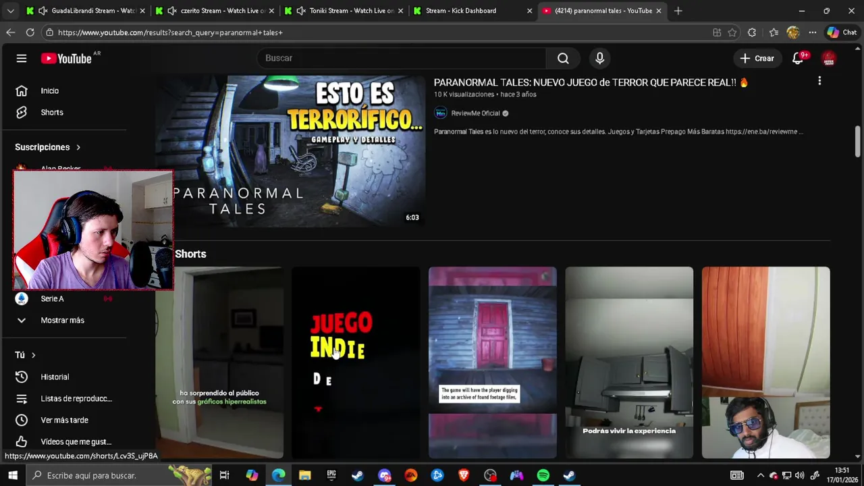Viewport: 864px width, 486px height.
Task: Show hidden system tray icons
Action: coord(761,475)
